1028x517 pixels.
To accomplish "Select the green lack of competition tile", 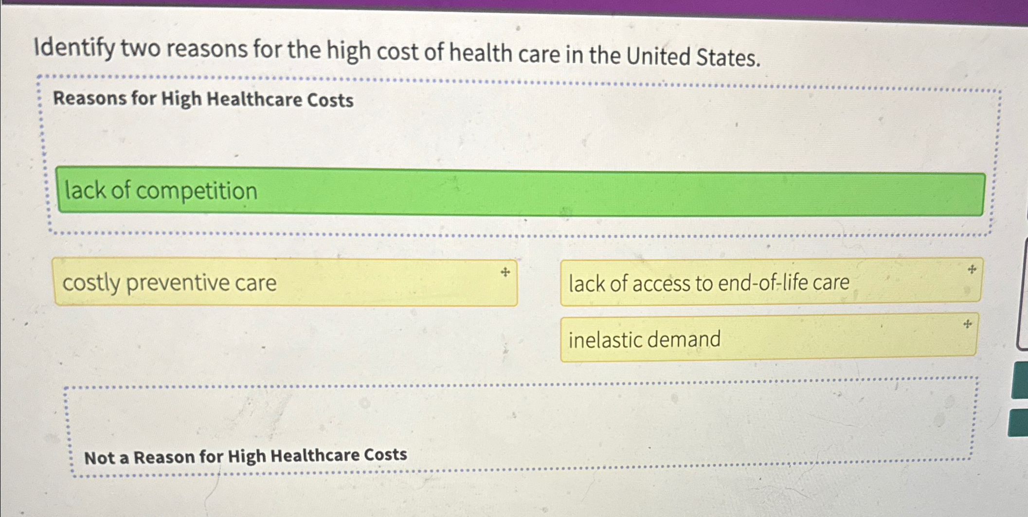I will point(521,191).
